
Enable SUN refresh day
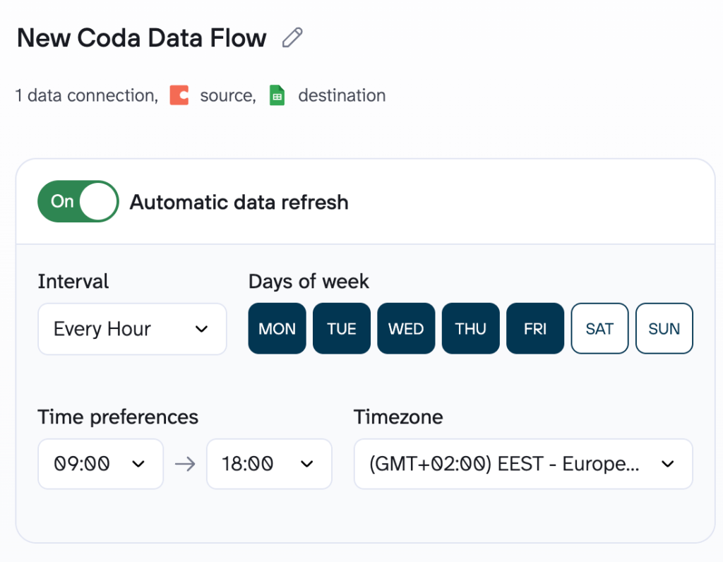[x=664, y=328]
